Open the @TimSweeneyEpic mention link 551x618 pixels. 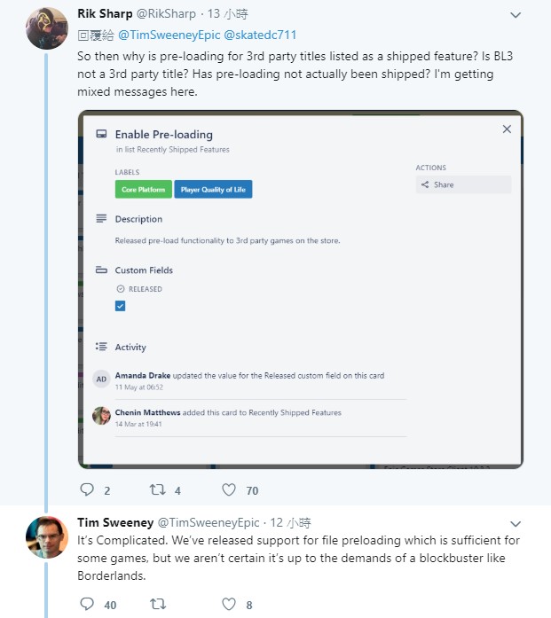tap(169, 35)
